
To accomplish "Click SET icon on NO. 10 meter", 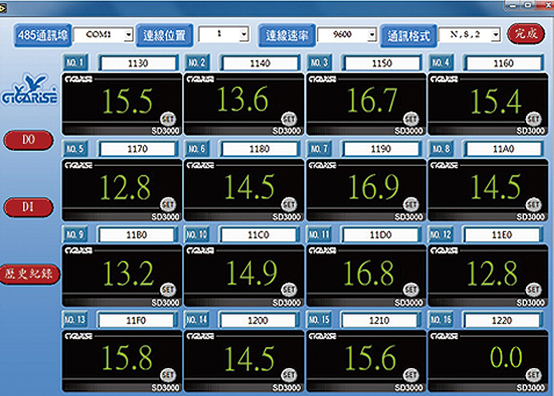I will pyautogui.click(x=289, y=290).
